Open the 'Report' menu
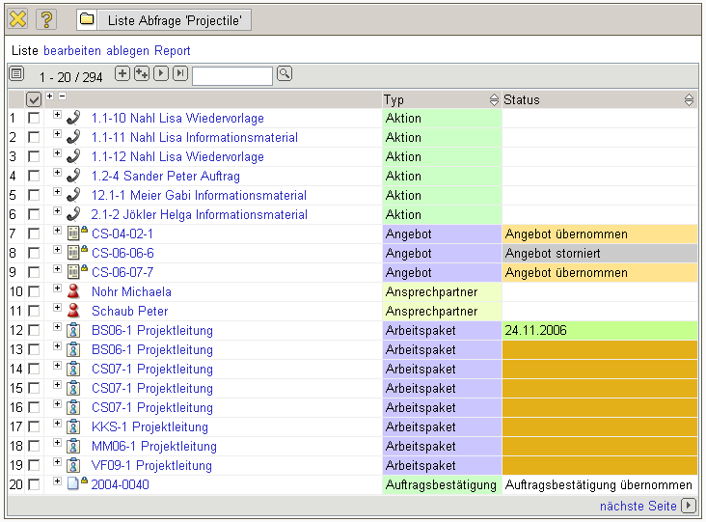706x522 pixels. (173, 50)
